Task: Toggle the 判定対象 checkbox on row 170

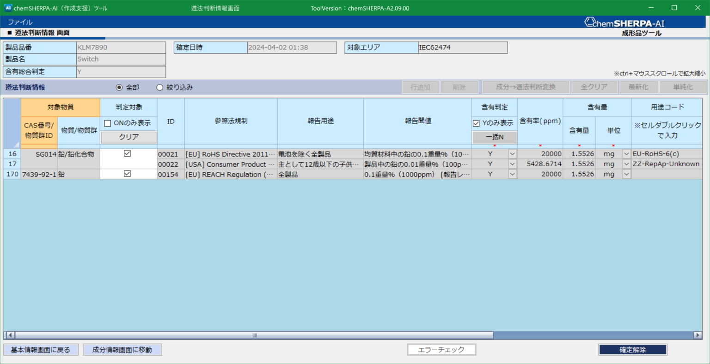Action: [128, 174]
